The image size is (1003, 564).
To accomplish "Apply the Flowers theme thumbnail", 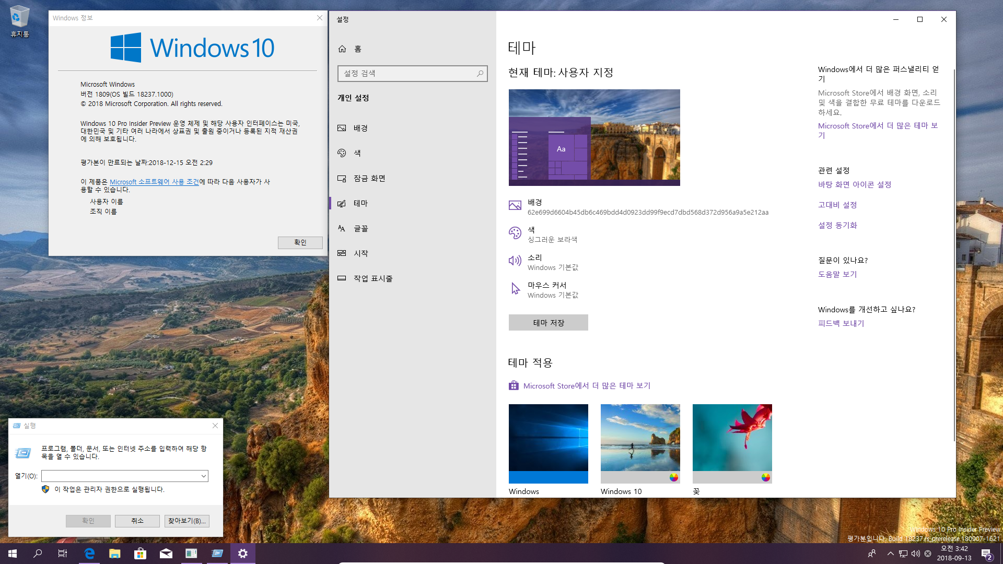I will (732, 444).
